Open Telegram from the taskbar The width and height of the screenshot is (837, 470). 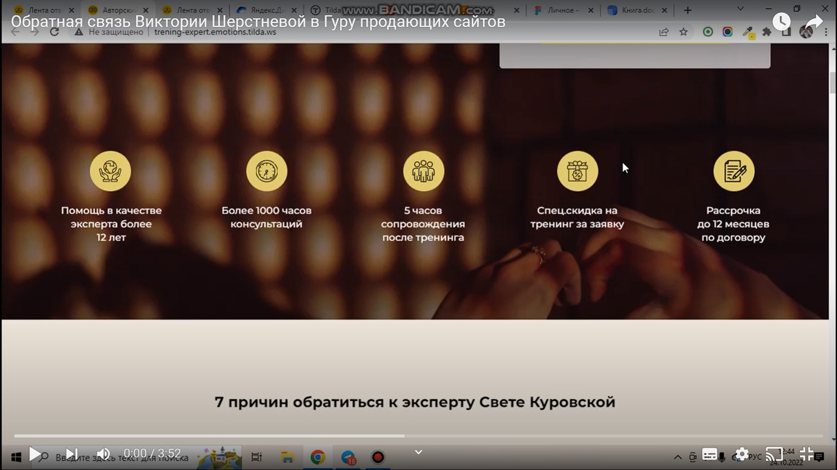[x=348, y=457]
